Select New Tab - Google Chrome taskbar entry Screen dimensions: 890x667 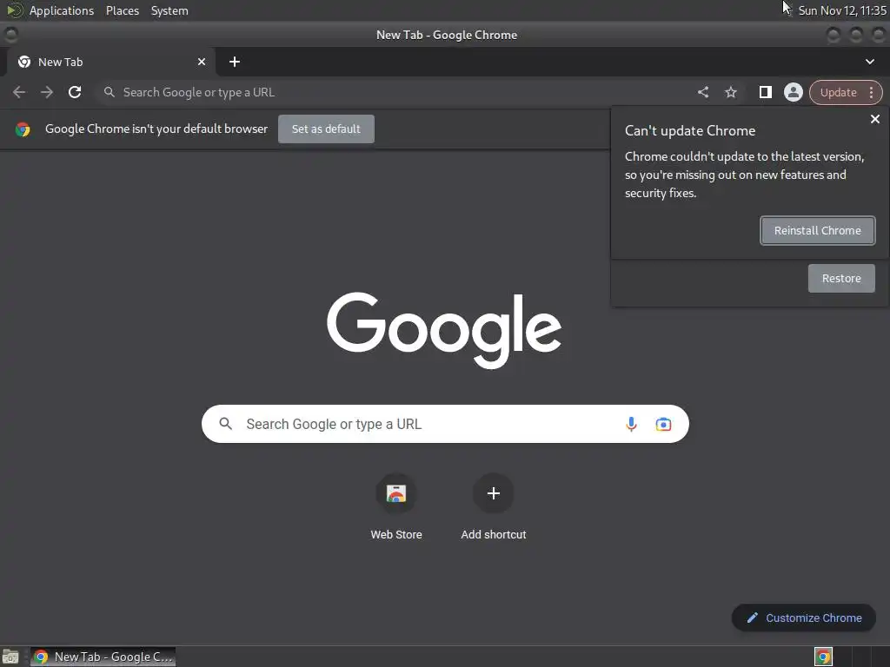click(x=103, y=657)
